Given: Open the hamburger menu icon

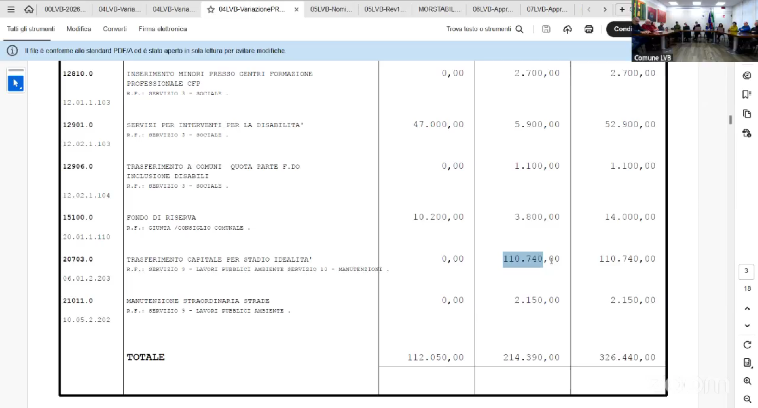Looking at the screenshot, I should (x=11, y=9).
